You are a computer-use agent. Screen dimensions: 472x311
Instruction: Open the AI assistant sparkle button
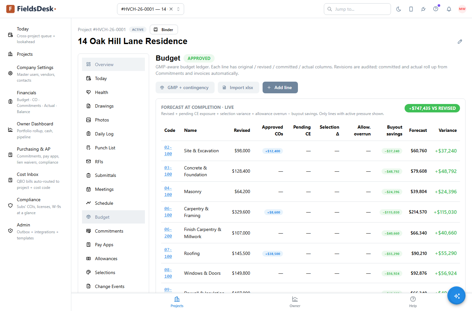(456, 295)
